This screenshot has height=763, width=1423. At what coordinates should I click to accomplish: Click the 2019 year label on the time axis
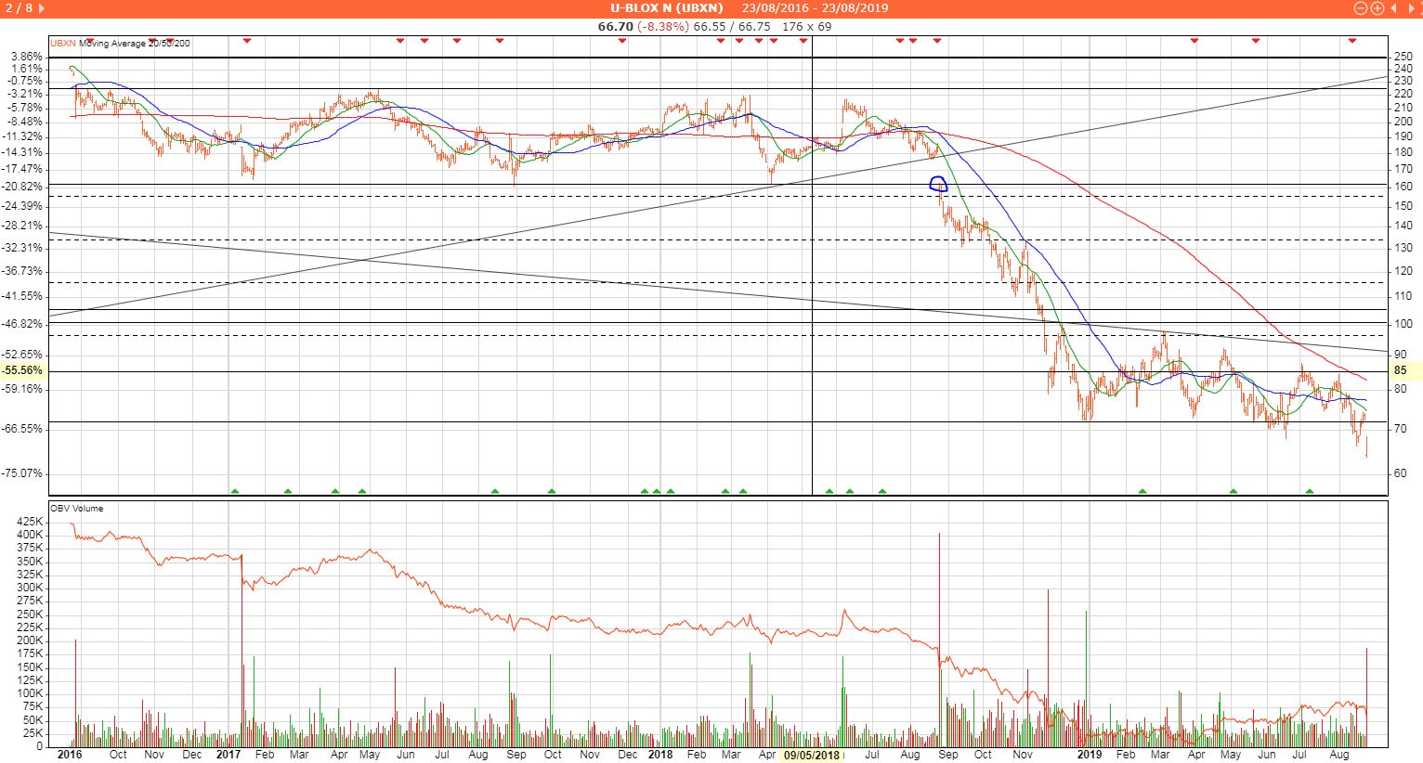(1090, 755)
